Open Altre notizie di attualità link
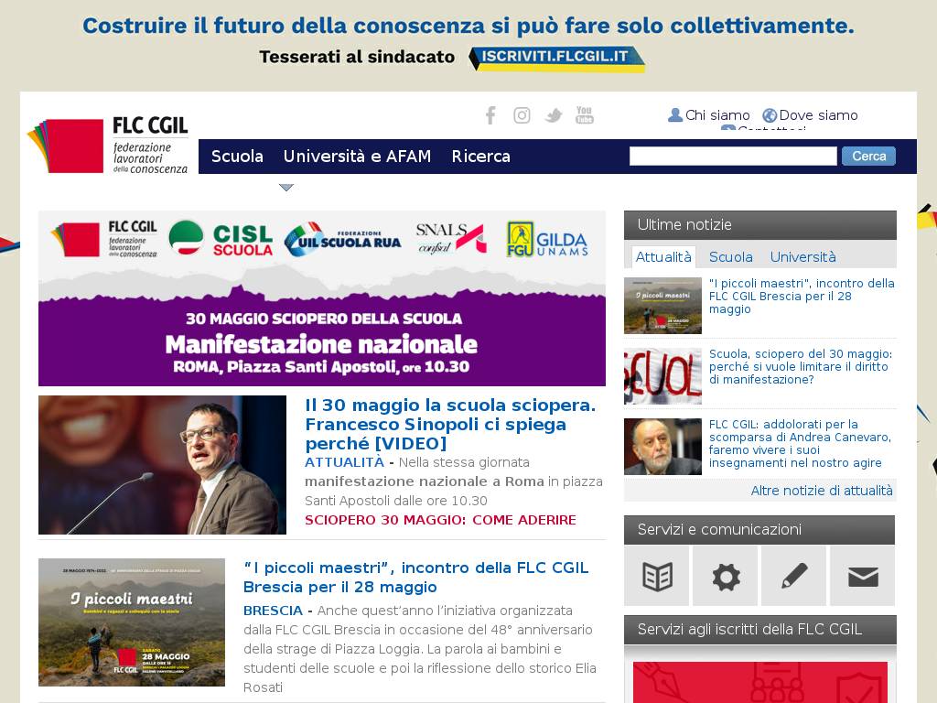This screenshot has width=937, height=703. point(822,491)
